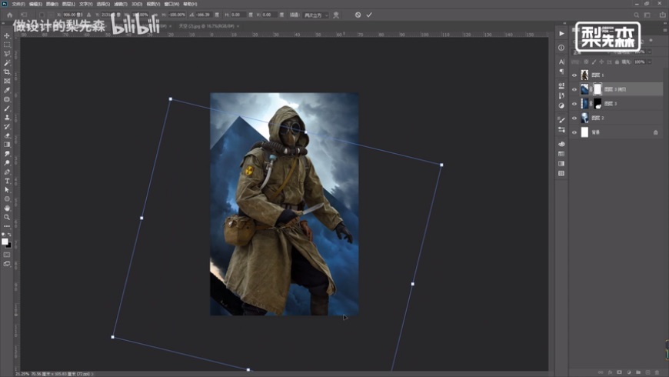Screen dimensions: 669x377
Task: Open the 帮助 menu
Action: coord(188,4)
